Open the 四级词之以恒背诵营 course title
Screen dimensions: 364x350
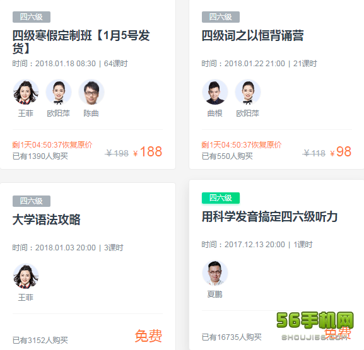(252, 35)
